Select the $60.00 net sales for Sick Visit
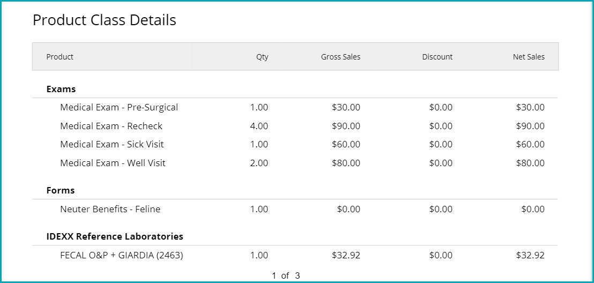This screenshot has height=283, width=594. [x=530, y=144]
